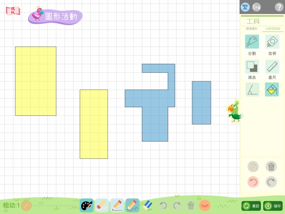The image size is (285, 214).
Task: Click the grey redo arrow in tools panel
Action: click(x=271, y=182)
